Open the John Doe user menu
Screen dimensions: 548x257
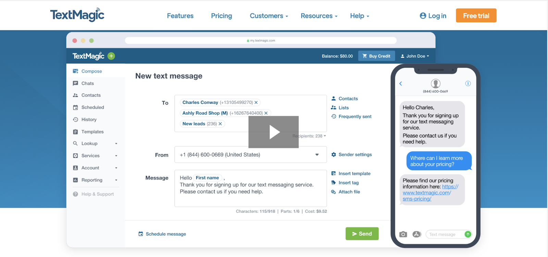click(x=415, y=56)
